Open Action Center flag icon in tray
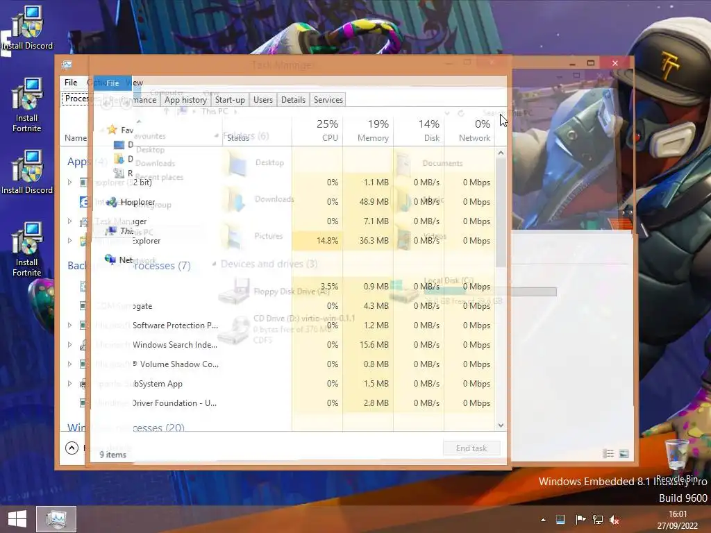 coord(580,519)
